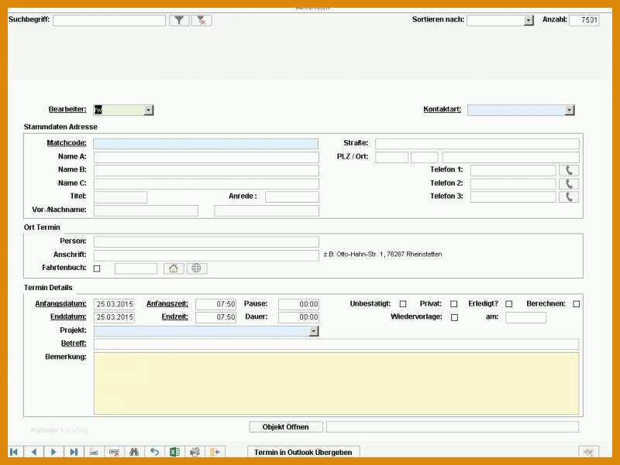This screenshot has height=465, width=620.
Task: Click the Anfangszeit label link
Action: coord(167,303)
